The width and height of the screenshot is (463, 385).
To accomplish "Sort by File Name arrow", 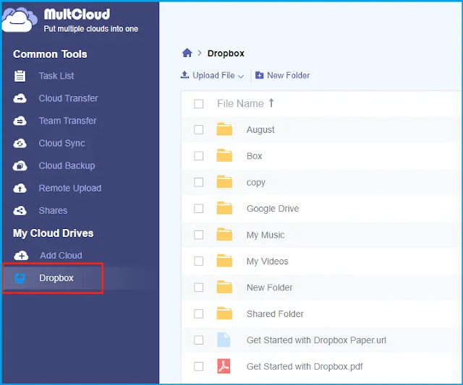I will pos(271,103).
